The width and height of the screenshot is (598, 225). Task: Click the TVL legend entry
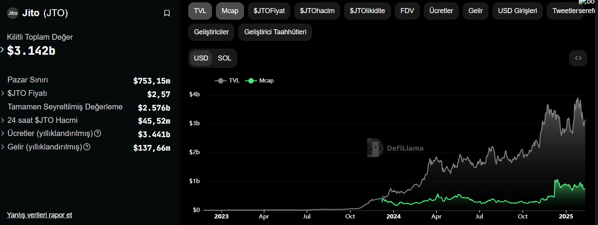tap(227, 81)
